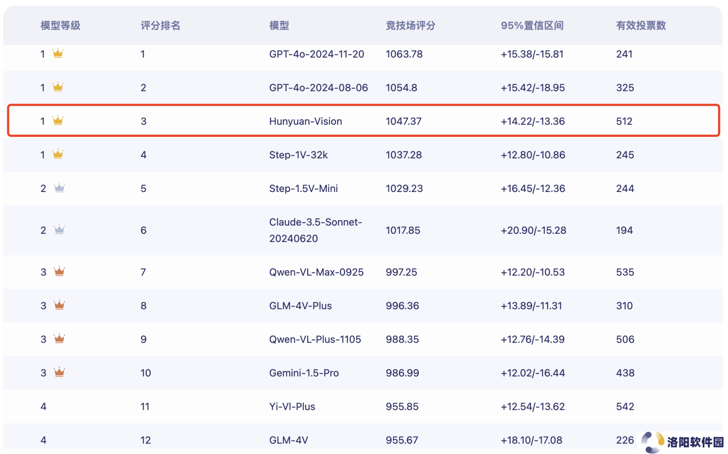Screen dimensions: 728x454
Task: Click the arena score 986.99
Action: click(x=402, y=373)
